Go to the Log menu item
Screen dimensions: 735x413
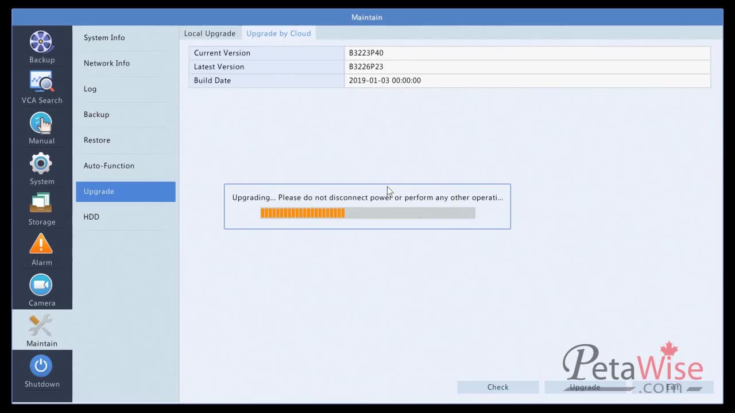[90, 89]
